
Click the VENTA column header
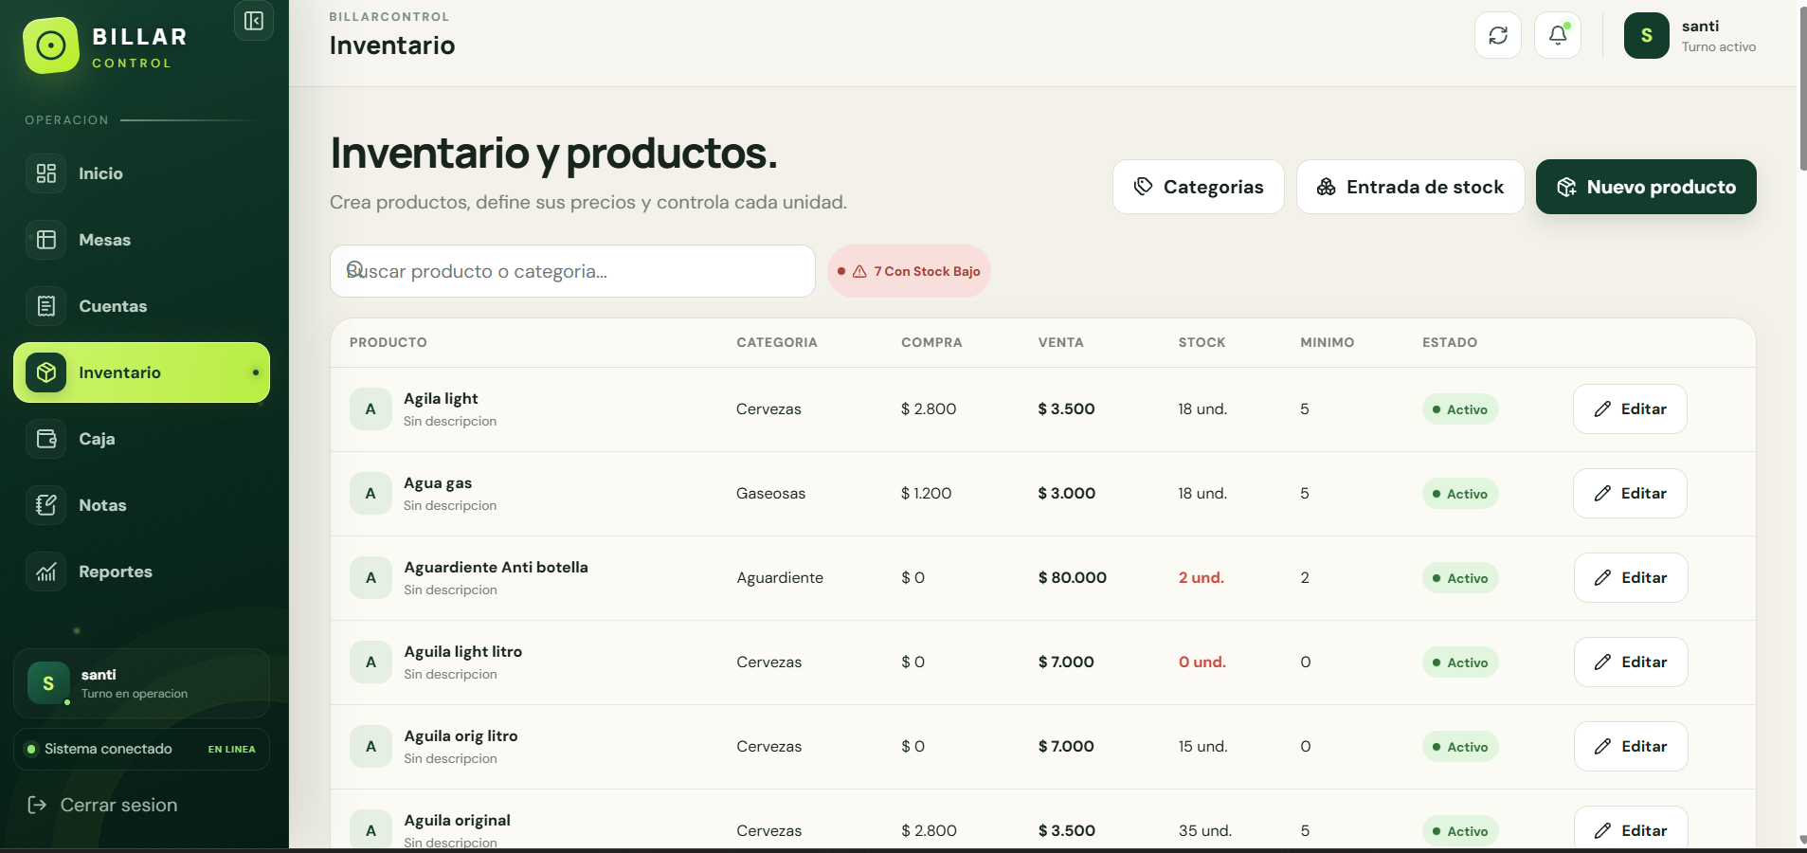1061,342
